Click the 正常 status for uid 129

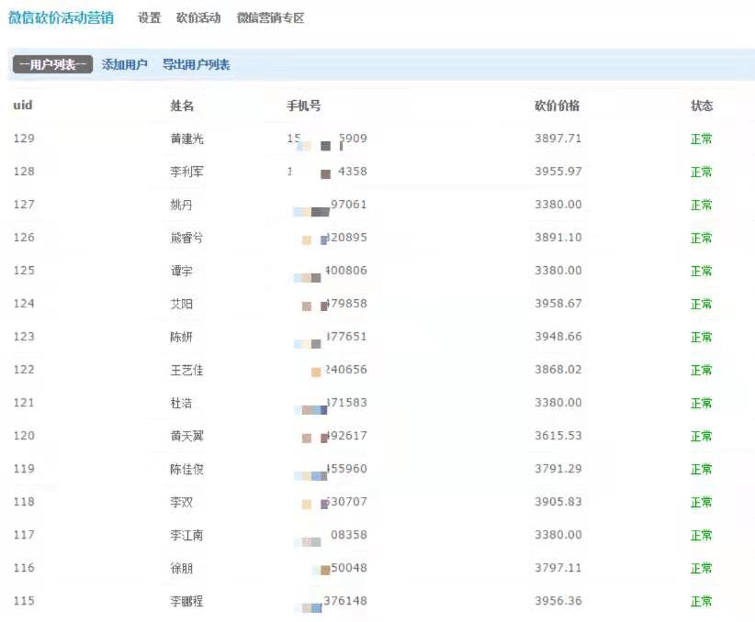click(x=701, y=139)
